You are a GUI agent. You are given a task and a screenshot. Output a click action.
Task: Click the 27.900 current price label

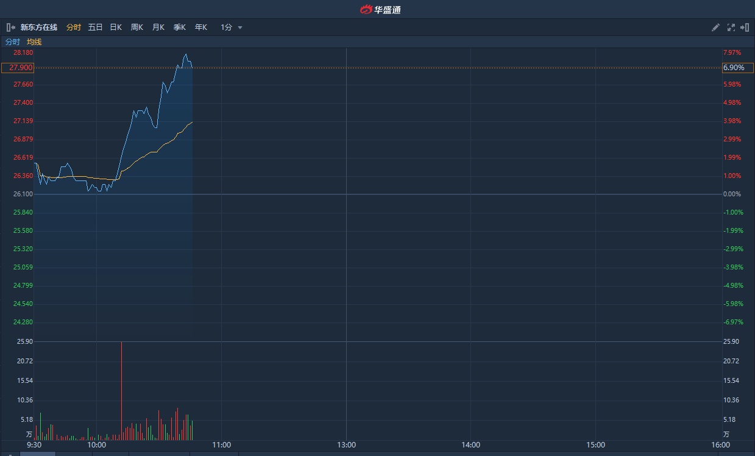point(18,68)
